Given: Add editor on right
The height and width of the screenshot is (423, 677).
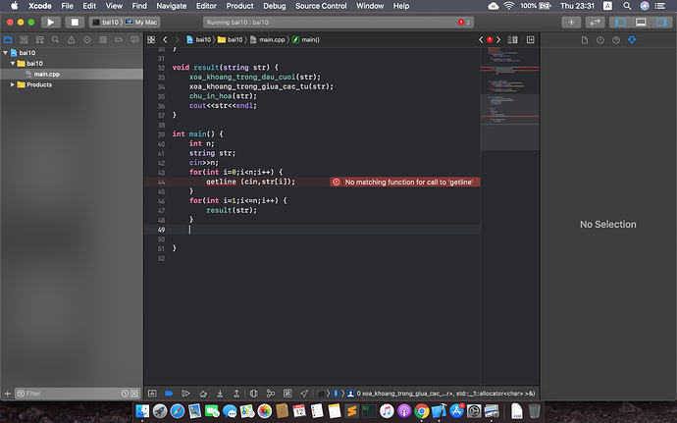Looking at the screenshot, I should [x=531, y=40].
